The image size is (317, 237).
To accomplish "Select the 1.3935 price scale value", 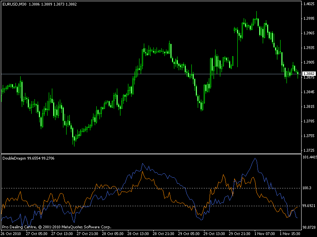I will [309, 48].
